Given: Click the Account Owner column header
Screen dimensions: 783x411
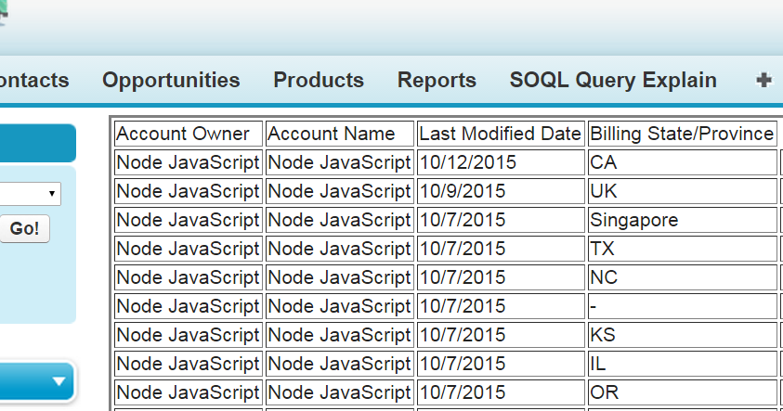Looking at the screenshot, I should click(189, 134).
